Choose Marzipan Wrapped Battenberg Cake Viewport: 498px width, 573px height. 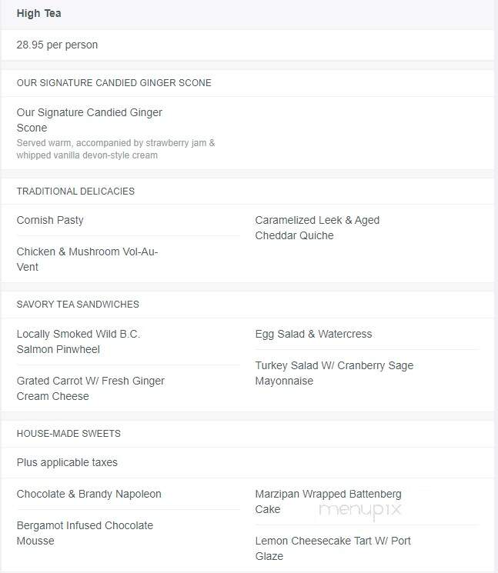coord(329,501)
